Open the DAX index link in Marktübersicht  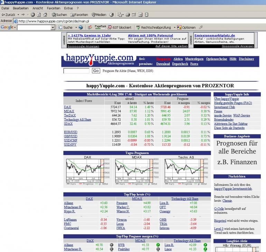(x=67, y=107)
